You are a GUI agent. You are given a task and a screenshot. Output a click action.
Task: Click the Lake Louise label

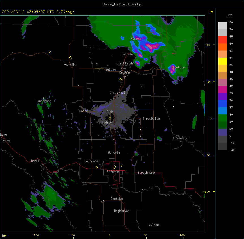coord(5,137)
